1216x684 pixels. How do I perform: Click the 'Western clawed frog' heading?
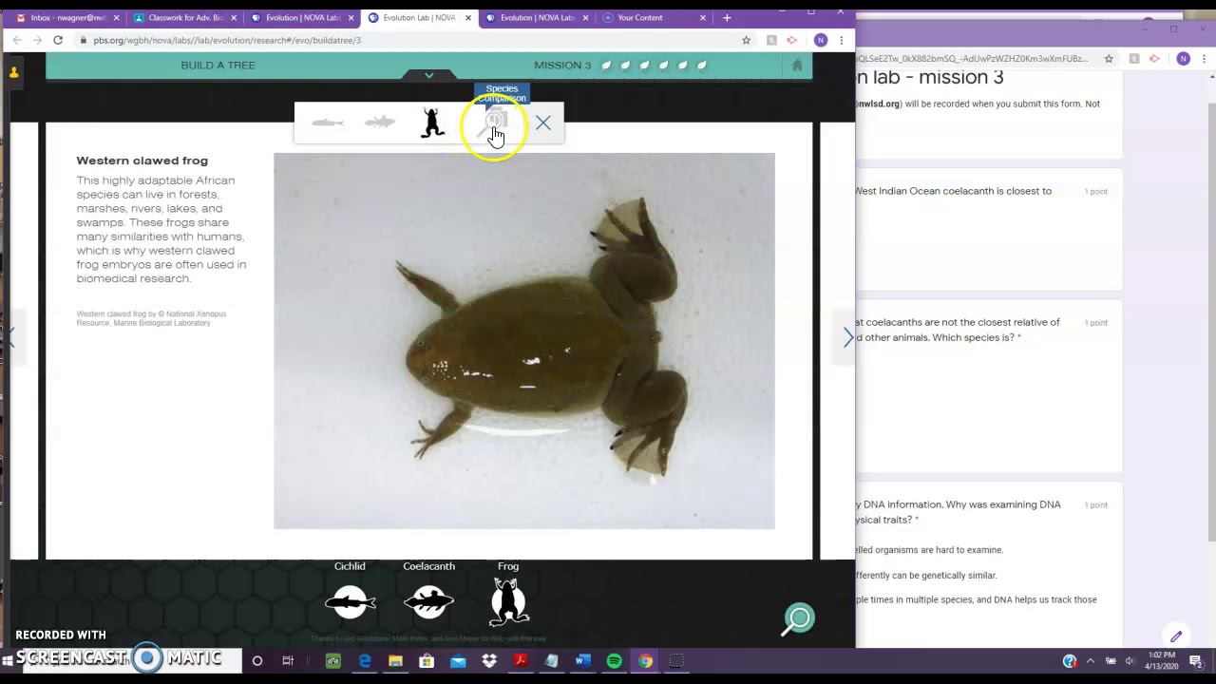tap(142, 161)
